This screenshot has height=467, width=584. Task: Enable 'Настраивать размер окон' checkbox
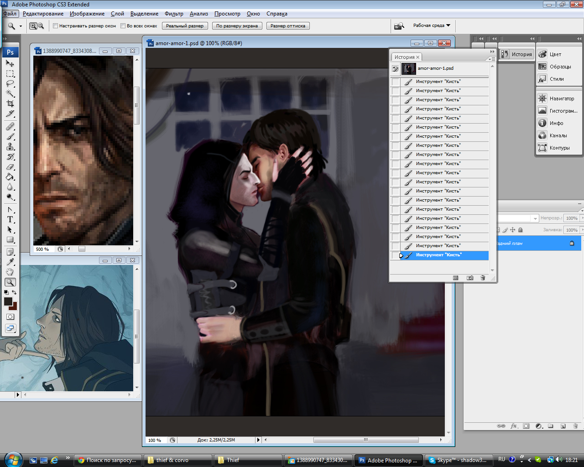click(55, 26)
